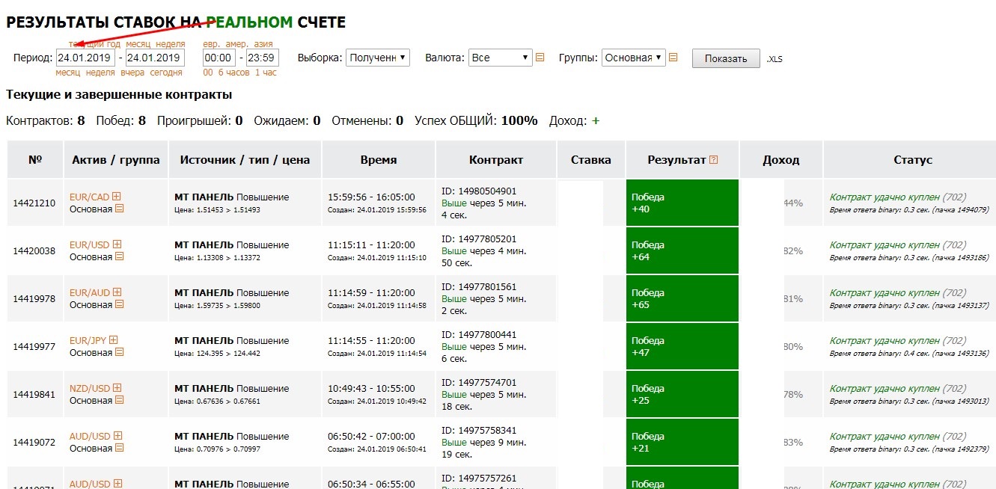Click the plus icon next to EUR/JPY
The image size is (996, 489).
tap(114, 340)
